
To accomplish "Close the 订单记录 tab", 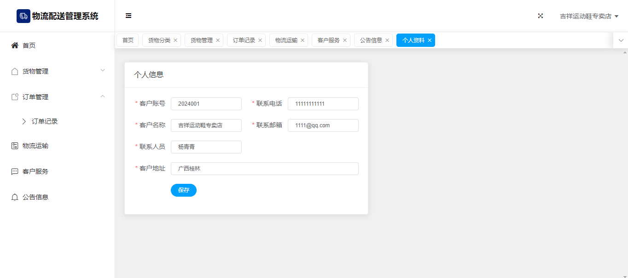I will (x=260, y=40).
